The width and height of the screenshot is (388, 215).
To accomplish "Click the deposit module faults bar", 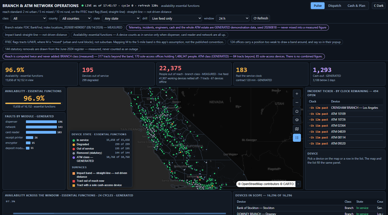I will [x=28, y=148].
